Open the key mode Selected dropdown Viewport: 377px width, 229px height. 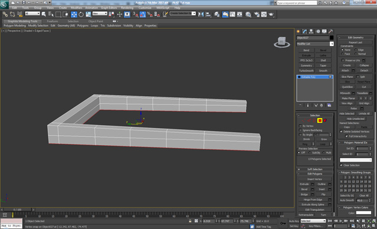point(313,221)
